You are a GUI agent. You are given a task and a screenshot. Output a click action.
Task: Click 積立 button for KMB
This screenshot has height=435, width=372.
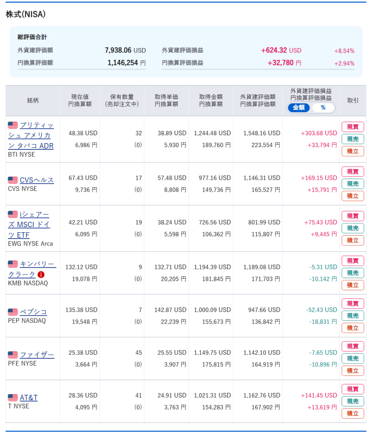(352, 285)
